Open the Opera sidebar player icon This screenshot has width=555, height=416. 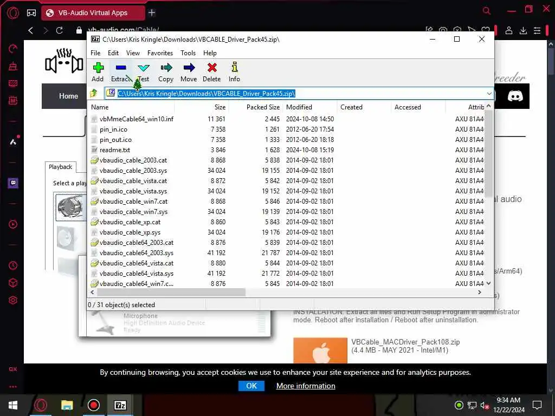(13, 224)
